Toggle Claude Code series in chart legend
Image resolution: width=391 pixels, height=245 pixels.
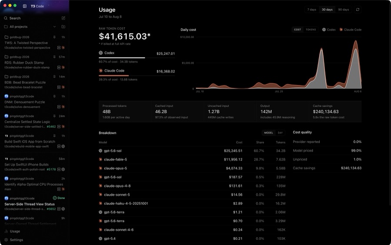350,29
